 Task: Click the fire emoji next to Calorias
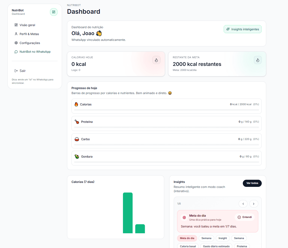pyautogui.click(x=76, y=104)
